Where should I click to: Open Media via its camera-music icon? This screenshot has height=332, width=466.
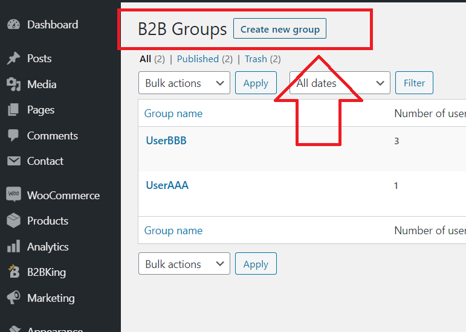coord(13,85)
